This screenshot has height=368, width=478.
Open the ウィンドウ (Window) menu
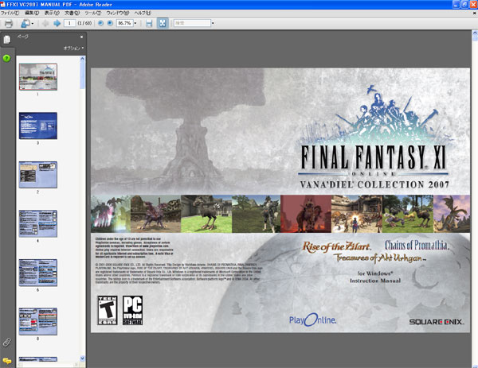coord(118,13)
